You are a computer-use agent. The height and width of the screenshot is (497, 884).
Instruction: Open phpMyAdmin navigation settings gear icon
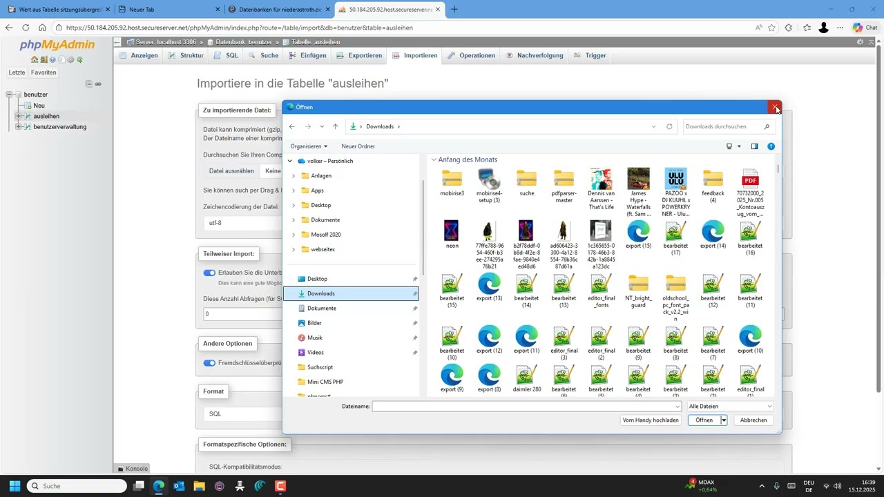coord(70,59)
